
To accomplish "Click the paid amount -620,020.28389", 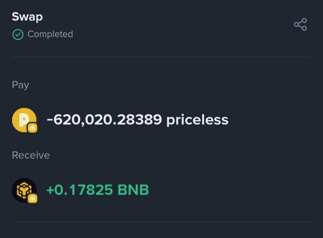I will [104, 120].
